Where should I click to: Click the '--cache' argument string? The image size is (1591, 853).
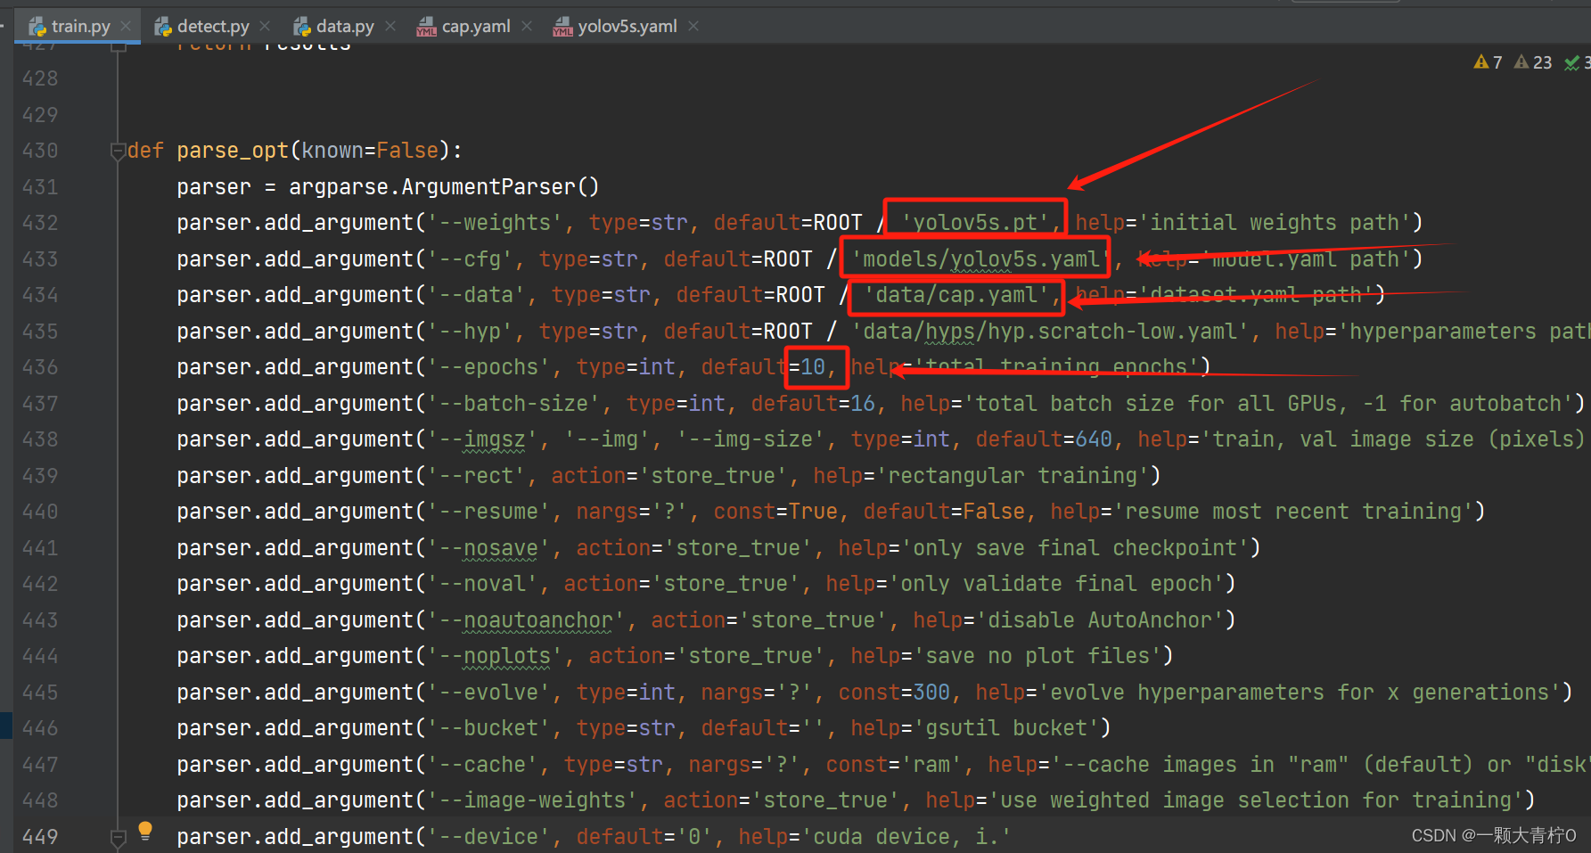(x=482, y=765)
